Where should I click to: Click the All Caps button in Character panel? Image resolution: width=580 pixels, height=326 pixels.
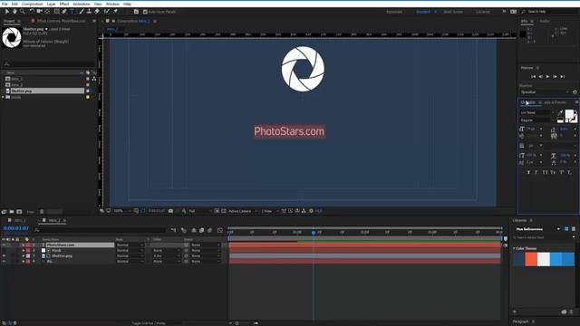tap(545, 173)
